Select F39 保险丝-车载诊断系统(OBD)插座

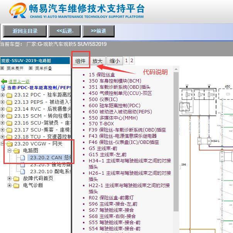coord(127,130)
